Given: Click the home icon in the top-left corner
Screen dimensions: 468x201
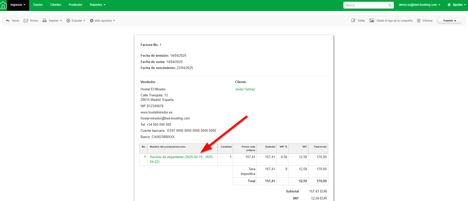Looking at the screenshot, I should pyautogui.click(x=3, y=5).
